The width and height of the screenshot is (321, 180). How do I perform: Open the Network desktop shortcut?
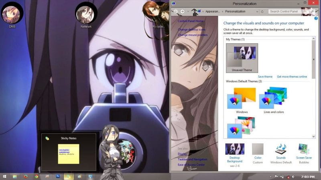tap(86, 13)
